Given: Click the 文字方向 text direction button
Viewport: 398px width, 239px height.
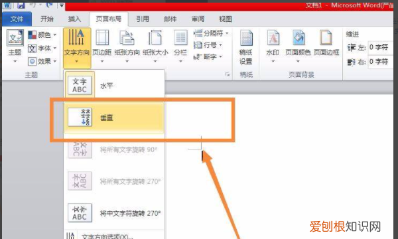Looking at the screenshot, I should pyautogui.click(x=77, y=48).
